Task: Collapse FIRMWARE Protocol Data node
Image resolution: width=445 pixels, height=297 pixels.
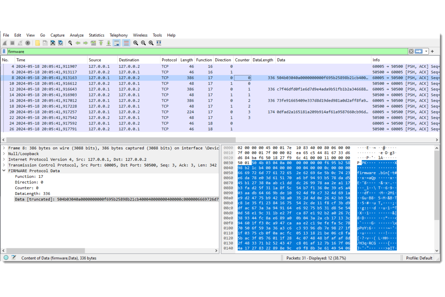Action: 4,171
